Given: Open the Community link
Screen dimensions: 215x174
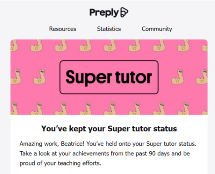Looking at the screenshot, I should [x=157, y=29].
